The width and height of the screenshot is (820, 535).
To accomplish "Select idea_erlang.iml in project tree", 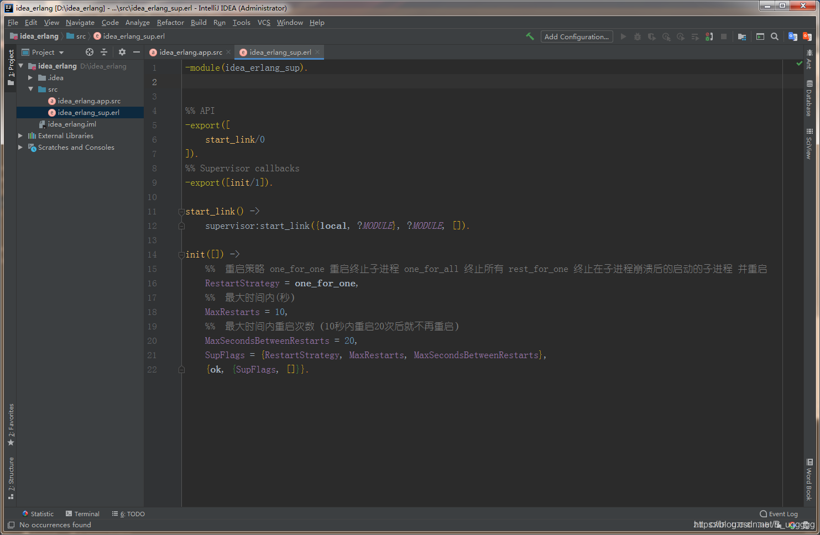I will (67, 124).
